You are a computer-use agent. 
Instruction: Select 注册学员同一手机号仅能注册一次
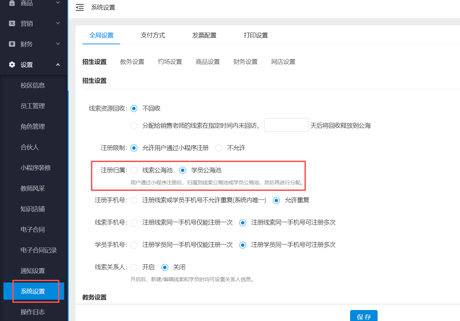click(134, 245)
